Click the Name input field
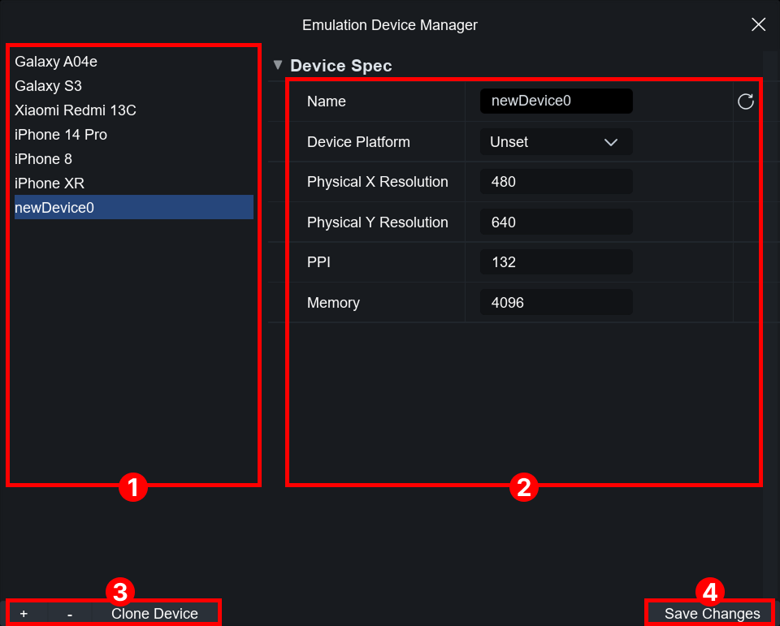780x626 pixels. [556, 101]
